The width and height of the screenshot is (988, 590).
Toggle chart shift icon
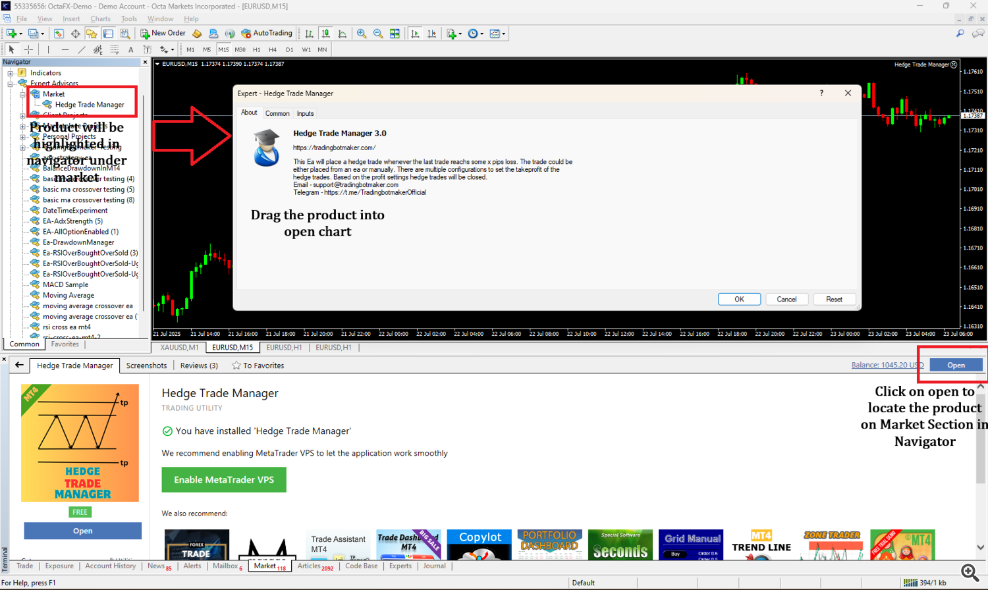click(431, 34)
